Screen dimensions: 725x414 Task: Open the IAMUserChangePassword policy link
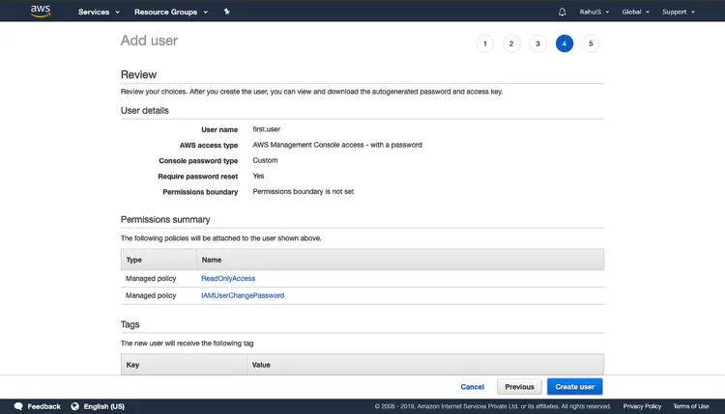pyautogui.click(x=243, y=295)
